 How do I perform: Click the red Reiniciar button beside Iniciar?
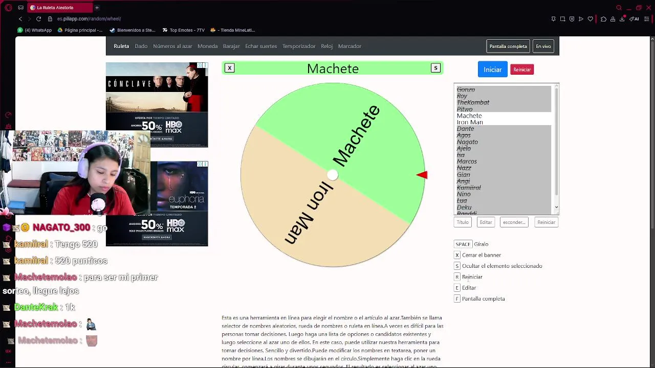point(522,70)
